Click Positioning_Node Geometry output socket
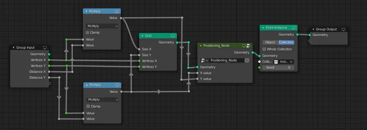The image size is (367, 130). pyautogui.click(x=253, y=52)
